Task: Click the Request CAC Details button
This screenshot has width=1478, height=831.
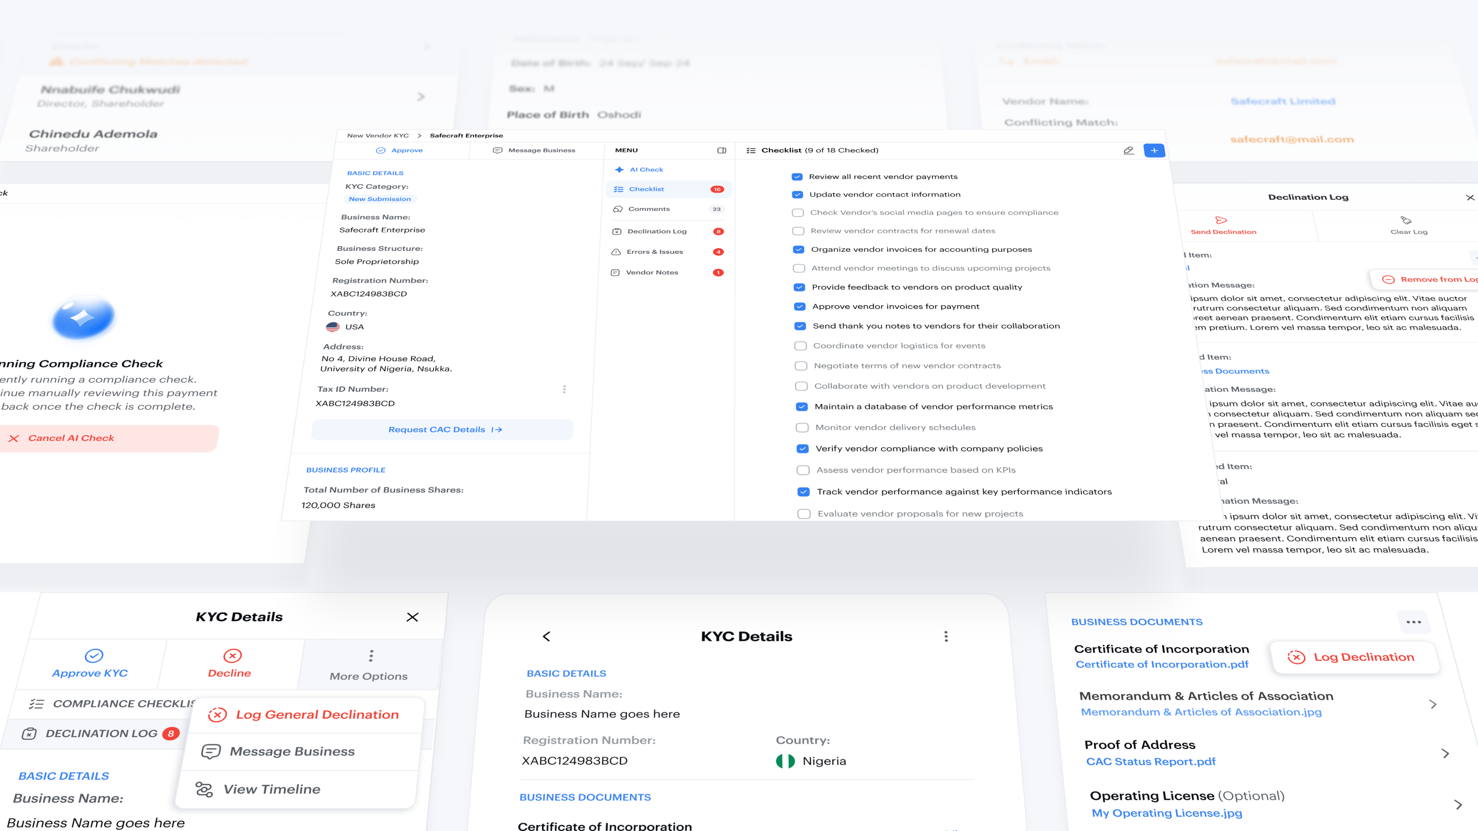Action: click(x=442, y=429)
